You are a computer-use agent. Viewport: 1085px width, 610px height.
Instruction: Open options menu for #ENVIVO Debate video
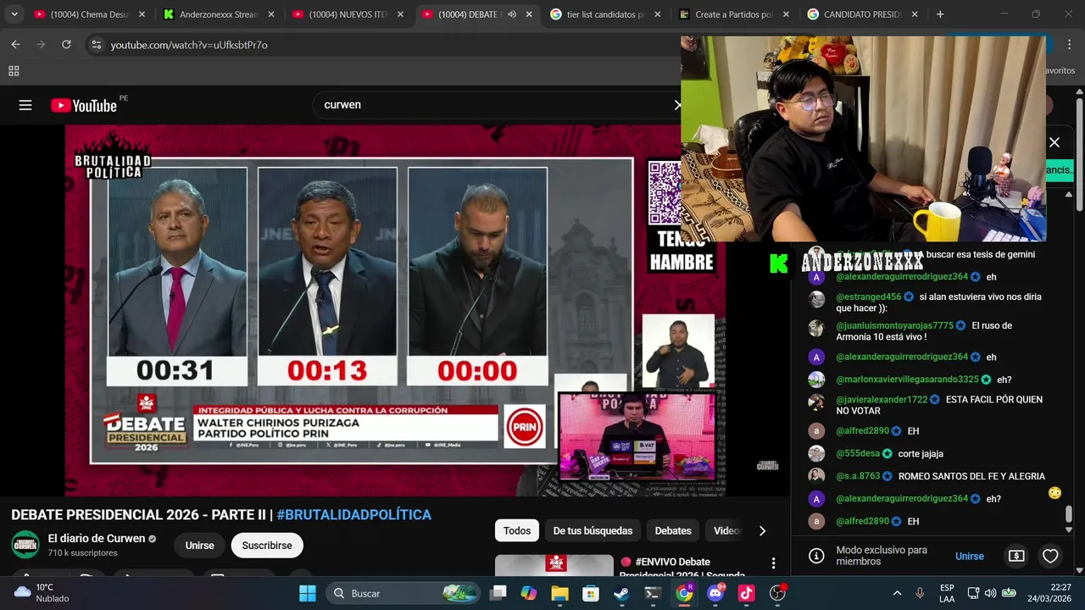pos(773,563)
